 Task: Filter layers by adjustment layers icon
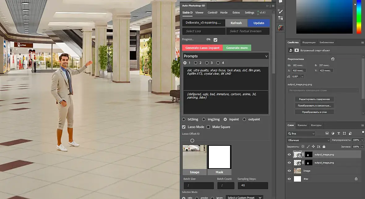[x=333, y=133]
